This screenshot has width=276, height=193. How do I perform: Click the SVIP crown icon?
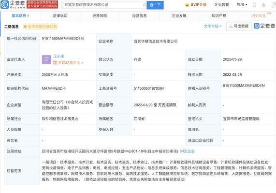click(187, 5)
